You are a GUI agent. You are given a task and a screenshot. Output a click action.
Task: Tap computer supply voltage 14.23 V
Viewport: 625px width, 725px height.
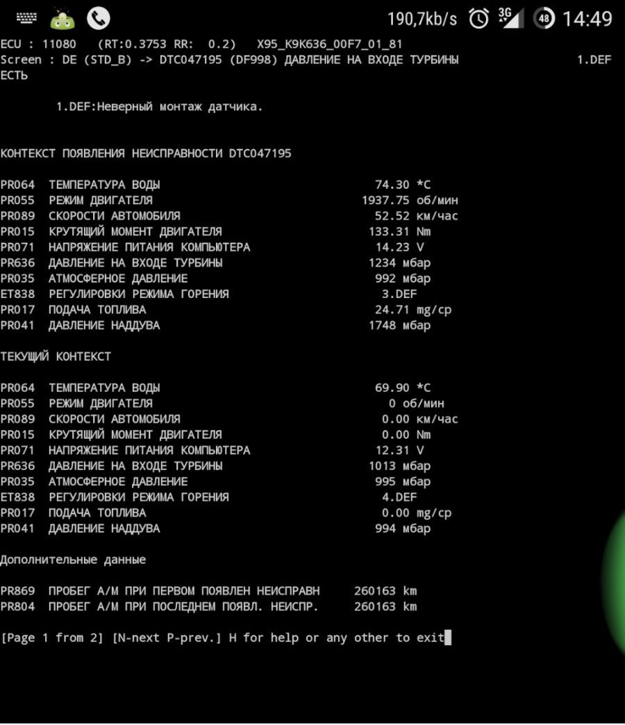[x=399, y=247]
